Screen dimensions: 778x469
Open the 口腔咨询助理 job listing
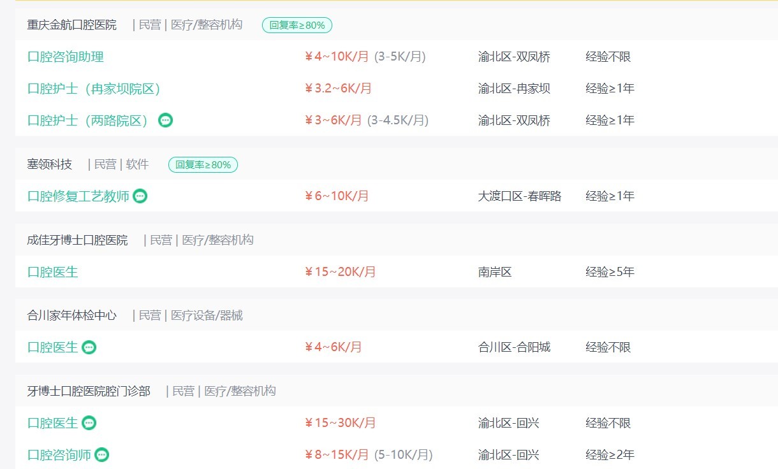pos(66,57)
